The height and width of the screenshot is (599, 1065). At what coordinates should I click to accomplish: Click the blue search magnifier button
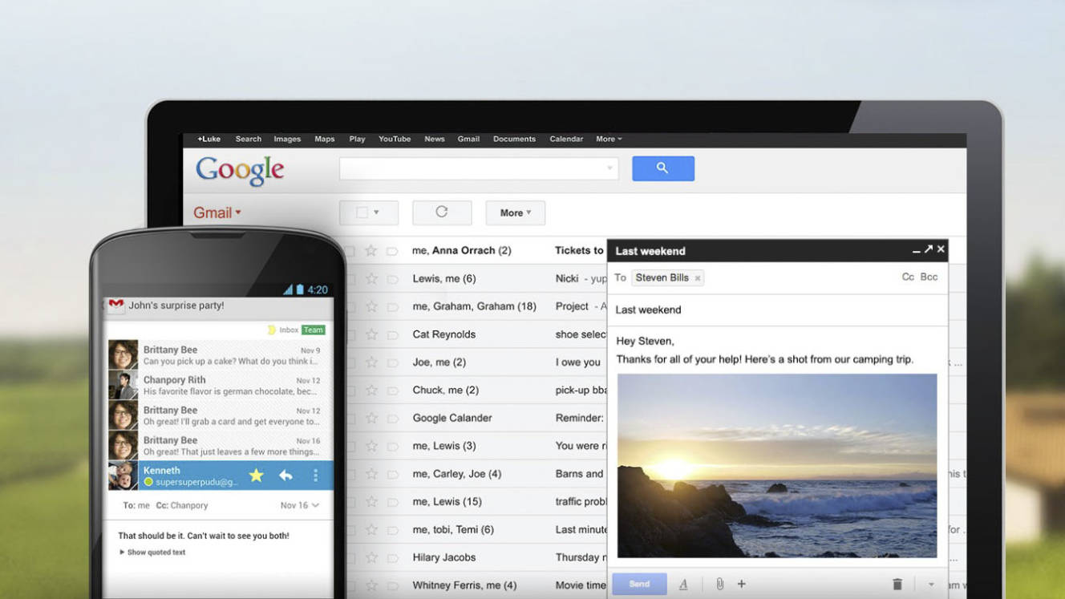pyautogui.click(x=662, y=168)
